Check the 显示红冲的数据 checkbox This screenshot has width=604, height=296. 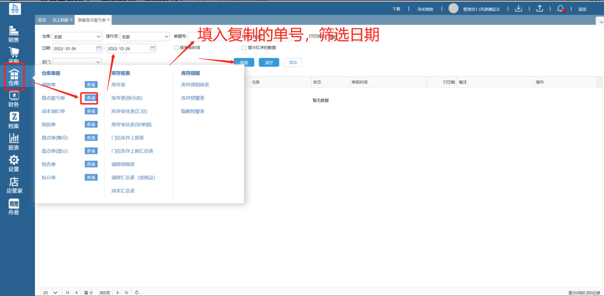[x=244, y=48]
